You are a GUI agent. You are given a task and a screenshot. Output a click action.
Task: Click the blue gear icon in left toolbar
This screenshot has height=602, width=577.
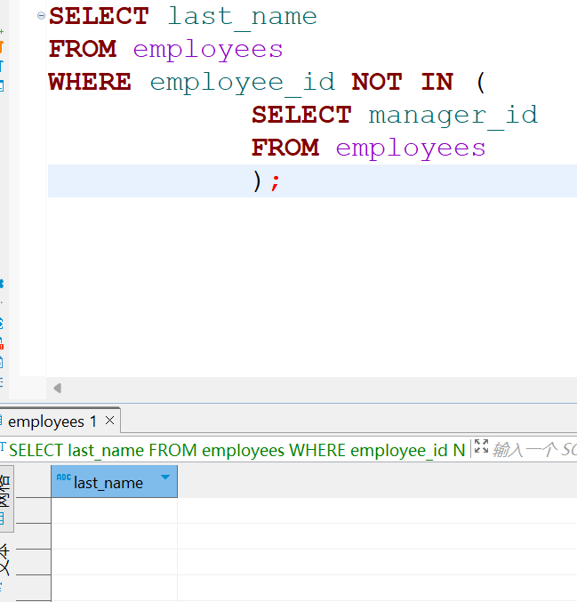click(x=2, y=284)
